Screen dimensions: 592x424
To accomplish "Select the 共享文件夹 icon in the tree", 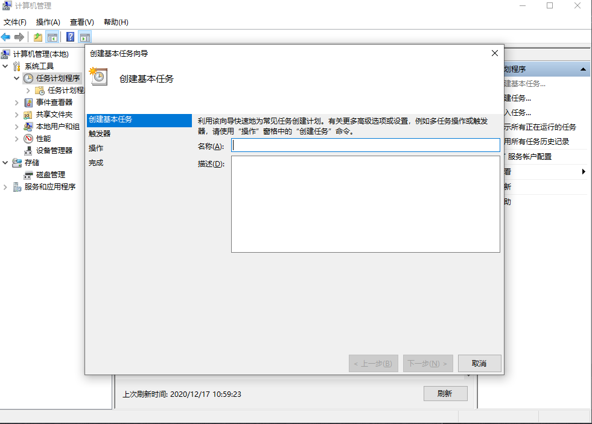I will point(29,114).
